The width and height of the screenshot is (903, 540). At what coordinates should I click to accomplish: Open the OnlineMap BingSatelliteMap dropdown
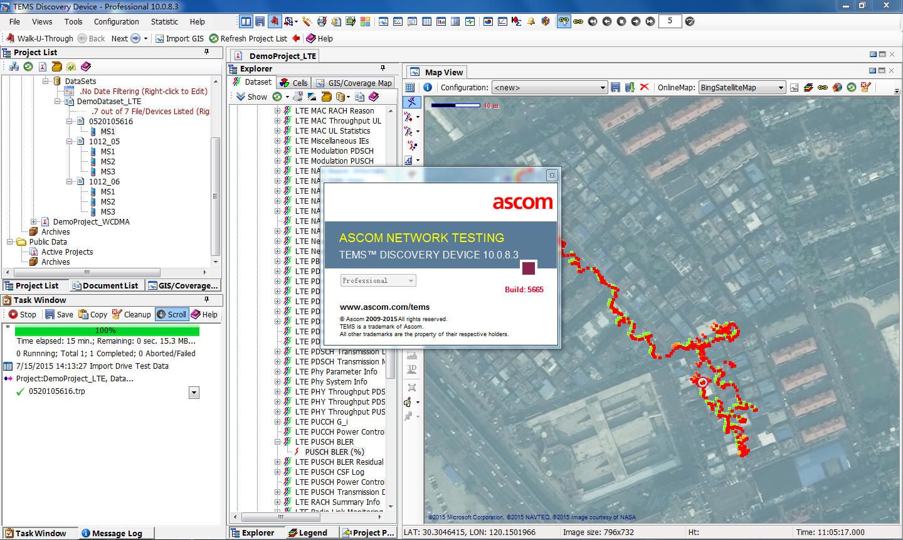742,87
